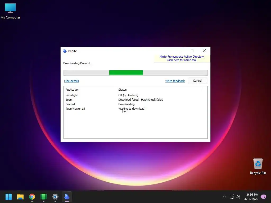Screen dimensions: 271x203
Task: Open the volume speaker tray icon
Action: click(238, 197)
